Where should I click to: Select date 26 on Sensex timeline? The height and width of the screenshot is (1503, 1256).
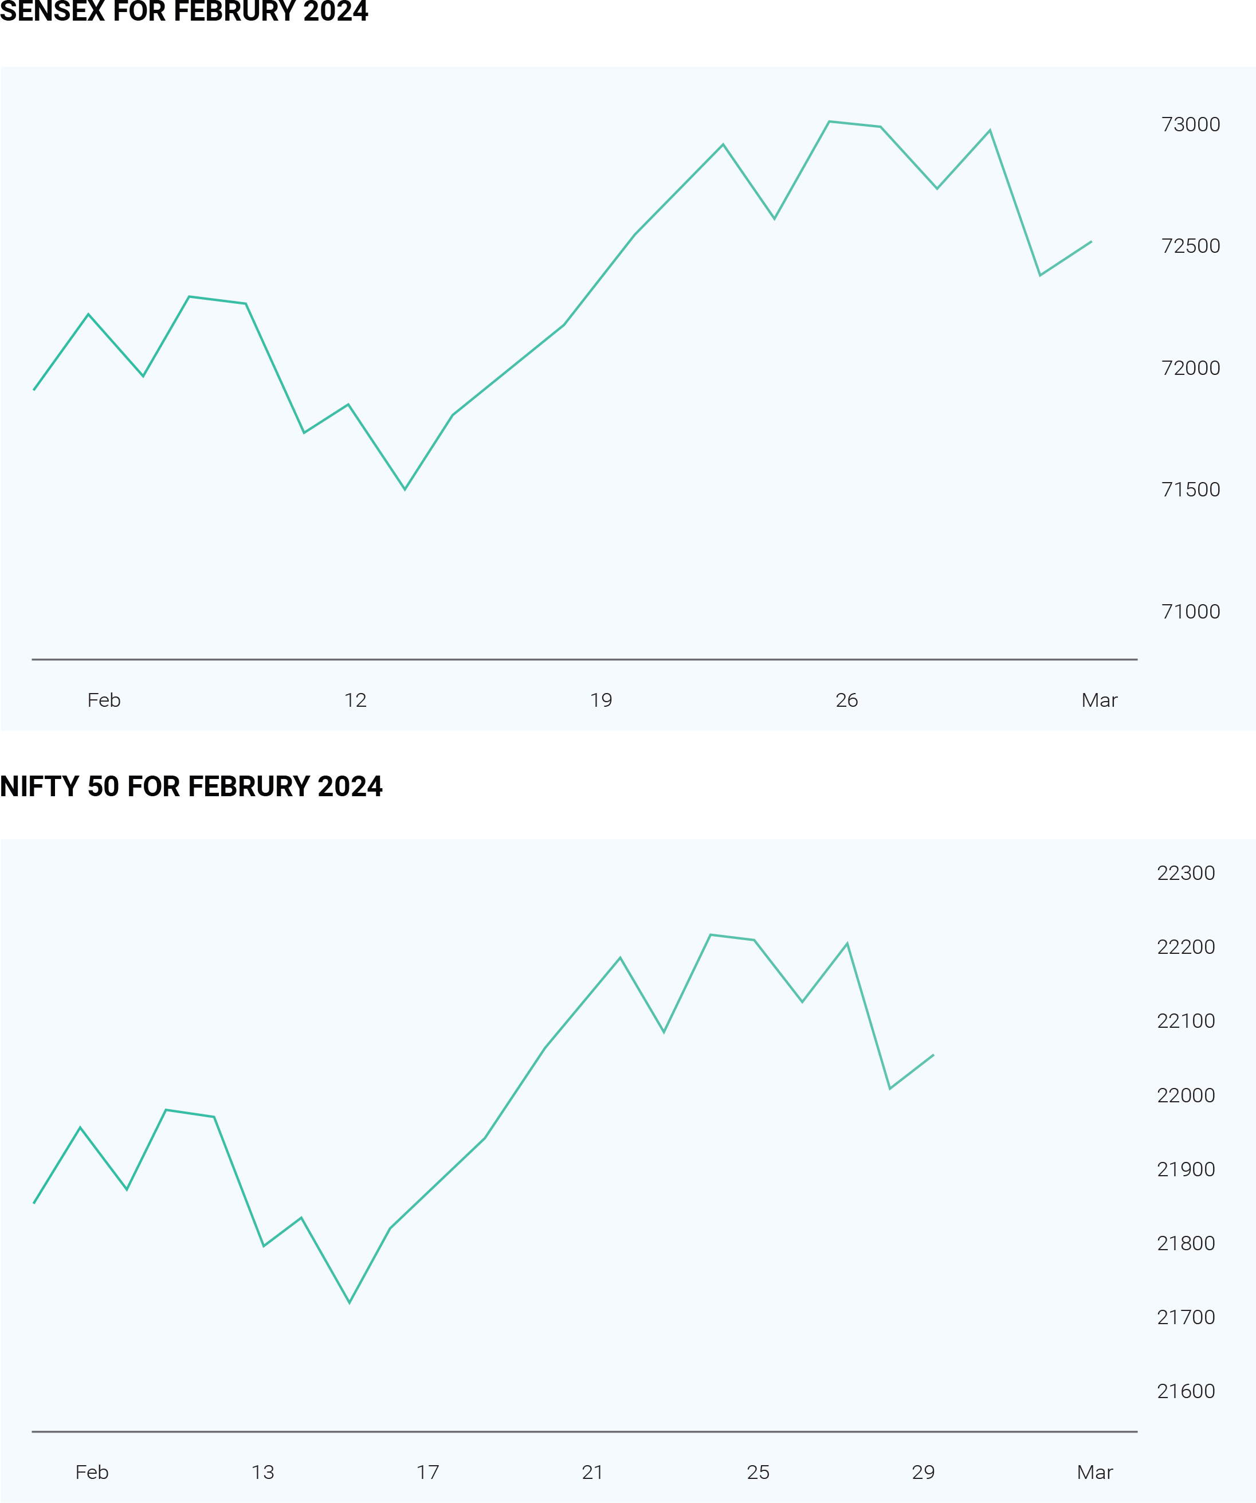847,700
